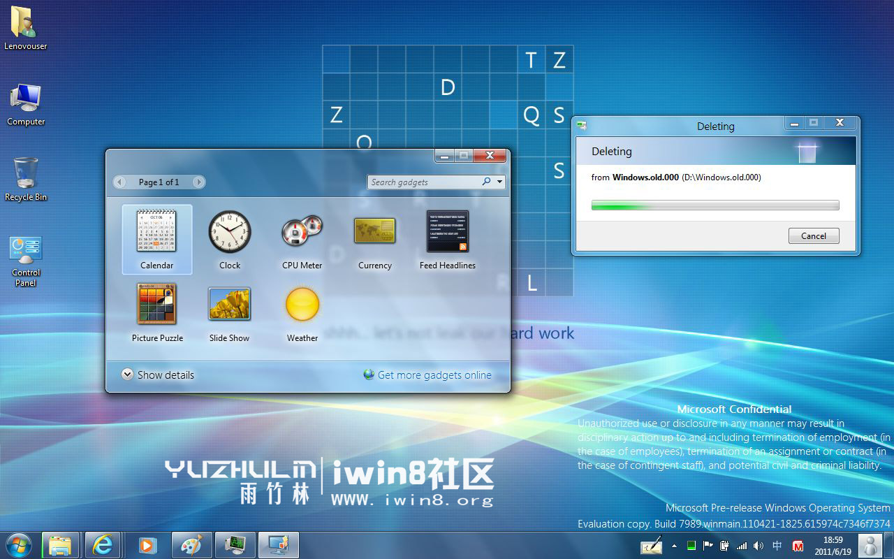This screenshot has height=559, width=894.
Task: Open the Tablet PC input panel
Action: [652, 545]
